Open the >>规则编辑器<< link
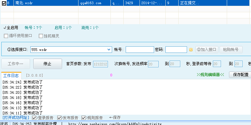 (210, 75)
